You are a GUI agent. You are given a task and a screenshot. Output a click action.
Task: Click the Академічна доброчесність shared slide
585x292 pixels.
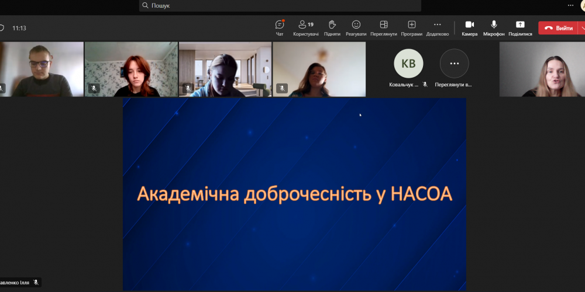coord(294,194)
